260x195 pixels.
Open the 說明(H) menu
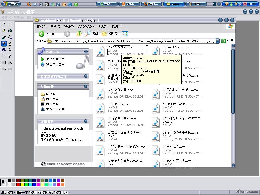(116, 26)
